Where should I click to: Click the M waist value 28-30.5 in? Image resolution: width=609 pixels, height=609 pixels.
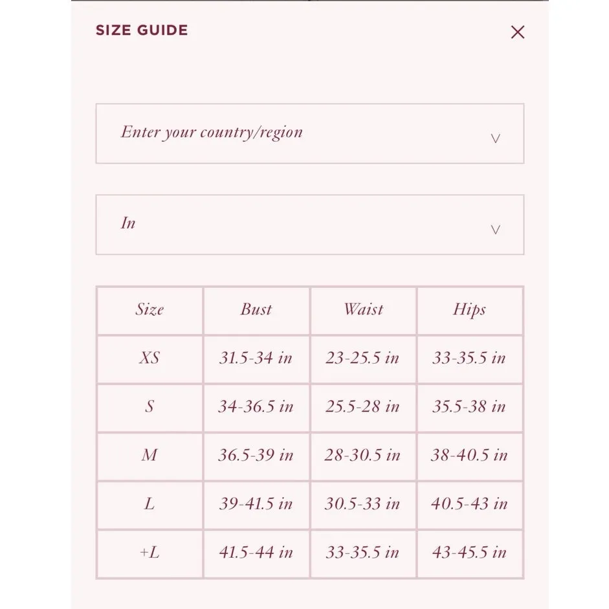click(362, 456)
